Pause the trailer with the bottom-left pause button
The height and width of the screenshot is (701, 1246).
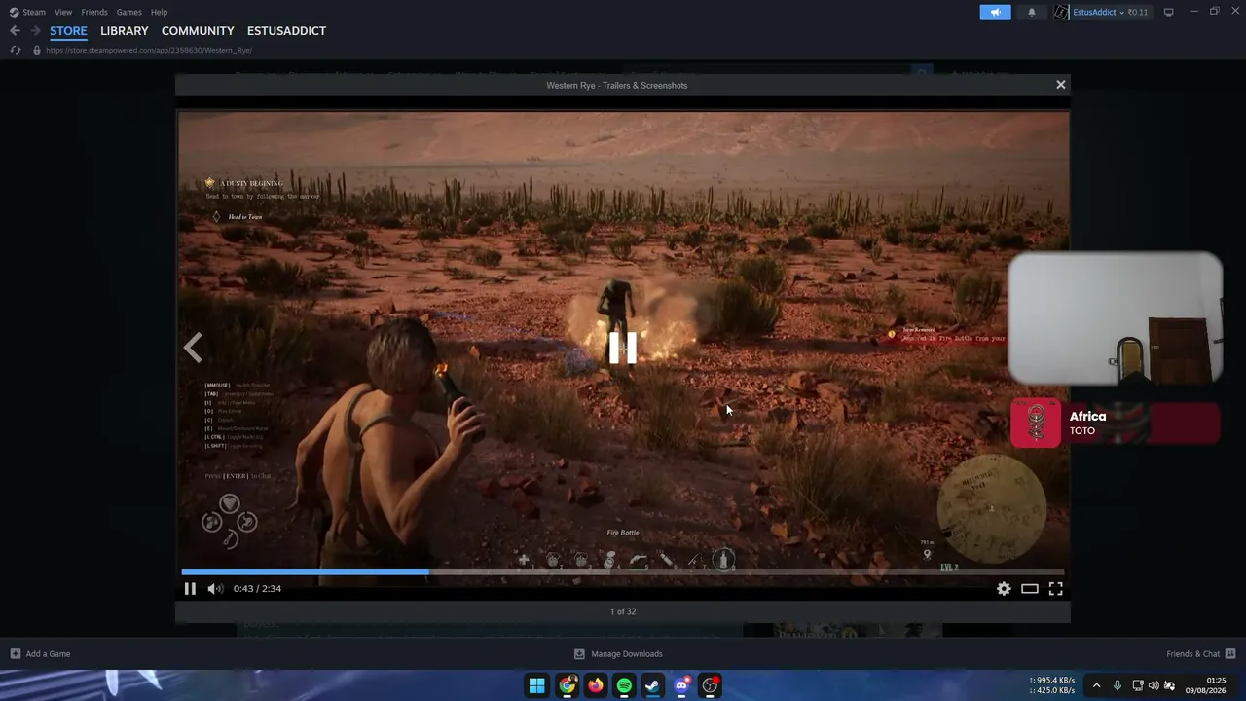point(190,588)
